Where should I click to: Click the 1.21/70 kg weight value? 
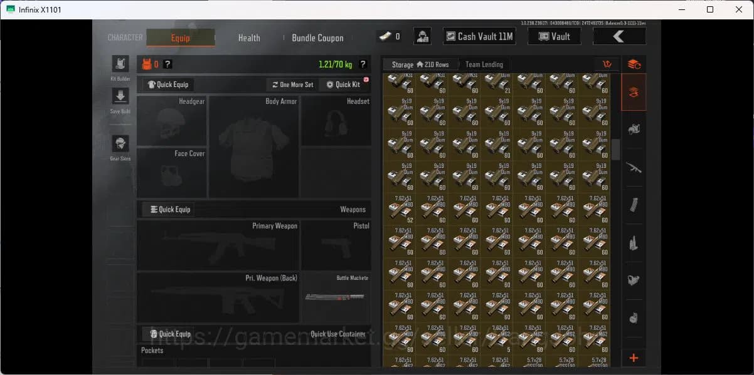(x=336, y=64)
